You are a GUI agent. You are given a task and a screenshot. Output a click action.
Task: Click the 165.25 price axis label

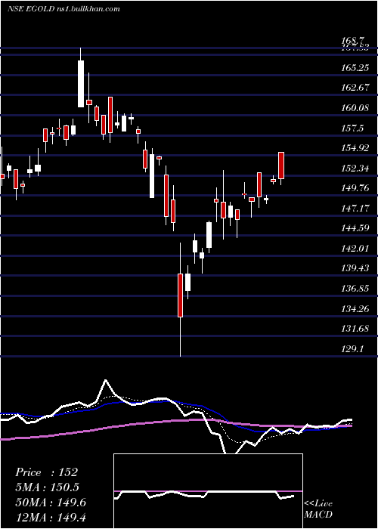pyautogui.click(x=356, y=68)
